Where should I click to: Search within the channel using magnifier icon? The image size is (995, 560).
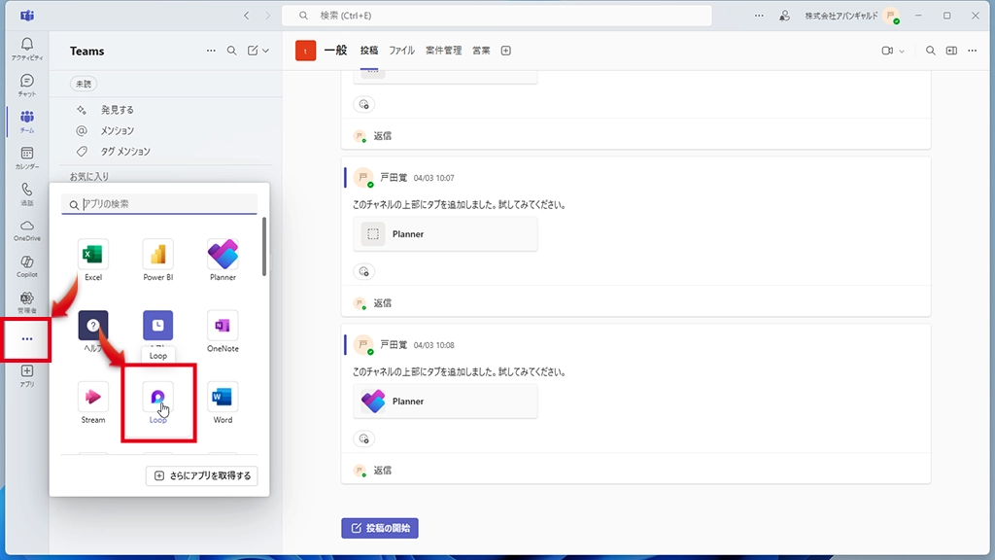930,51
